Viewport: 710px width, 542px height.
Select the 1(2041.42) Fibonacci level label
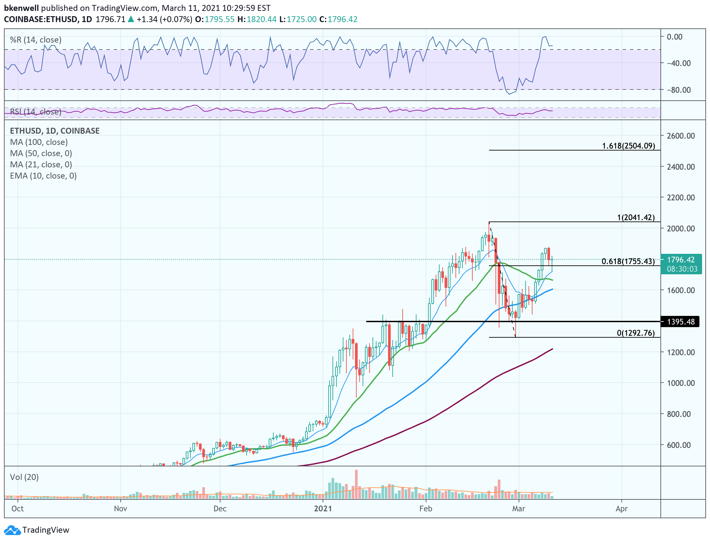pos(635,217)
